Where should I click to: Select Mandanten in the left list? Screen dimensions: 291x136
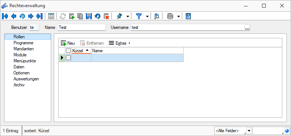(x=24, y=49)
